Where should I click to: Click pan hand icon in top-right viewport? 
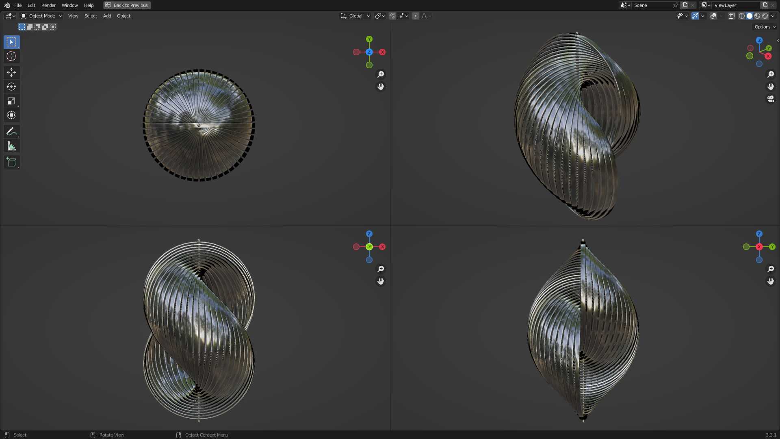coord(771,87)
